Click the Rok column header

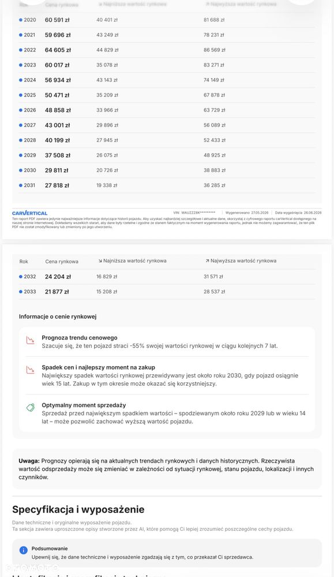point(24,262)
